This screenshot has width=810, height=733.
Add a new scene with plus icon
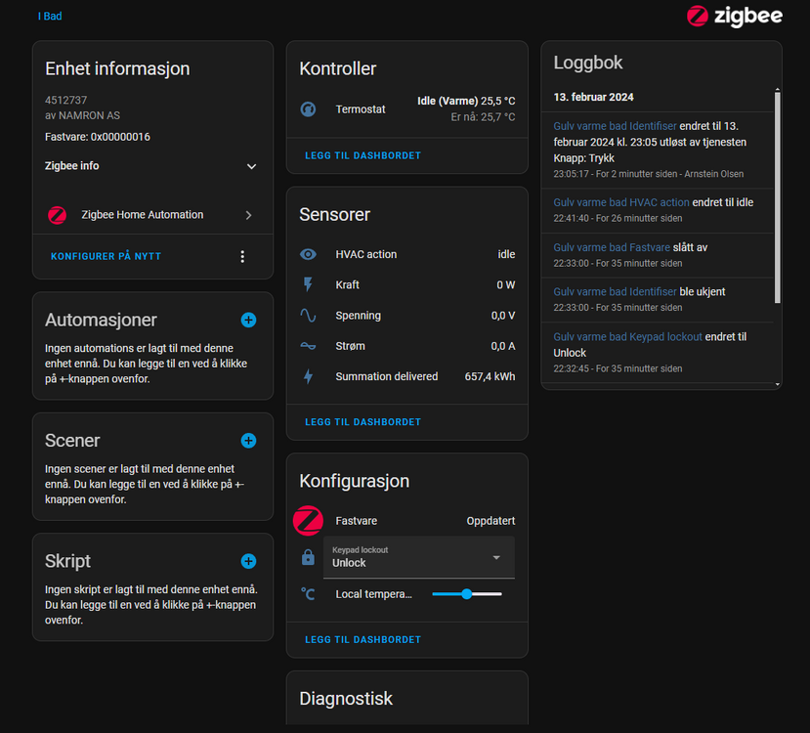248,441
